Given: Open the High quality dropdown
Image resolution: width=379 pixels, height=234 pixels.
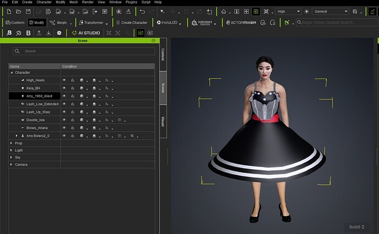Looking at the screenshot, I should (288, 12).
